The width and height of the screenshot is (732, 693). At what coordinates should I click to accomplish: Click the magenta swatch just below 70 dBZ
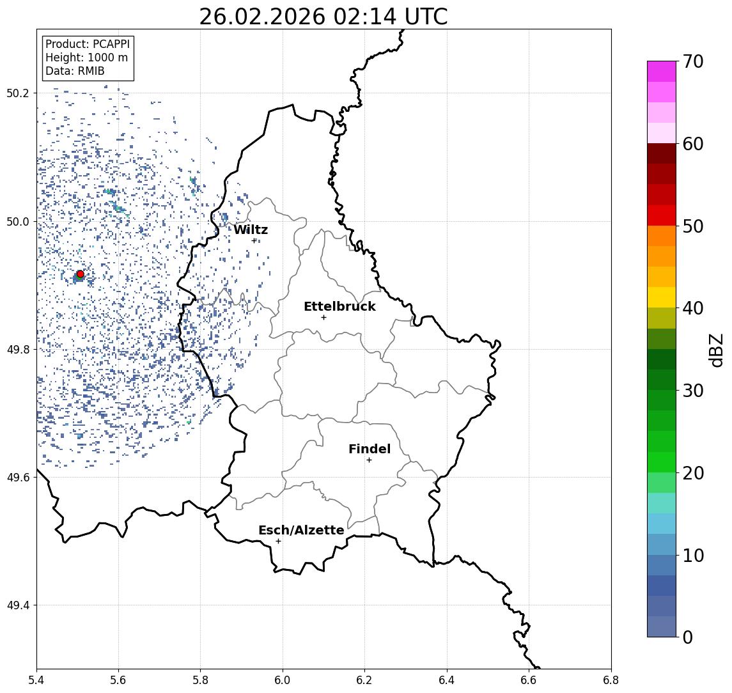click(662, 72)
